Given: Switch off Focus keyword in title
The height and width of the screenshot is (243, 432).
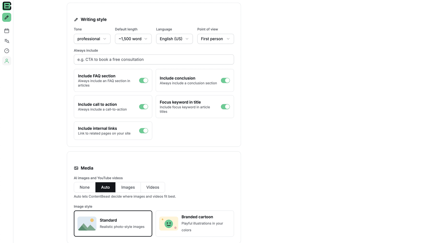Looking at the screenshot, I should 225,107.
